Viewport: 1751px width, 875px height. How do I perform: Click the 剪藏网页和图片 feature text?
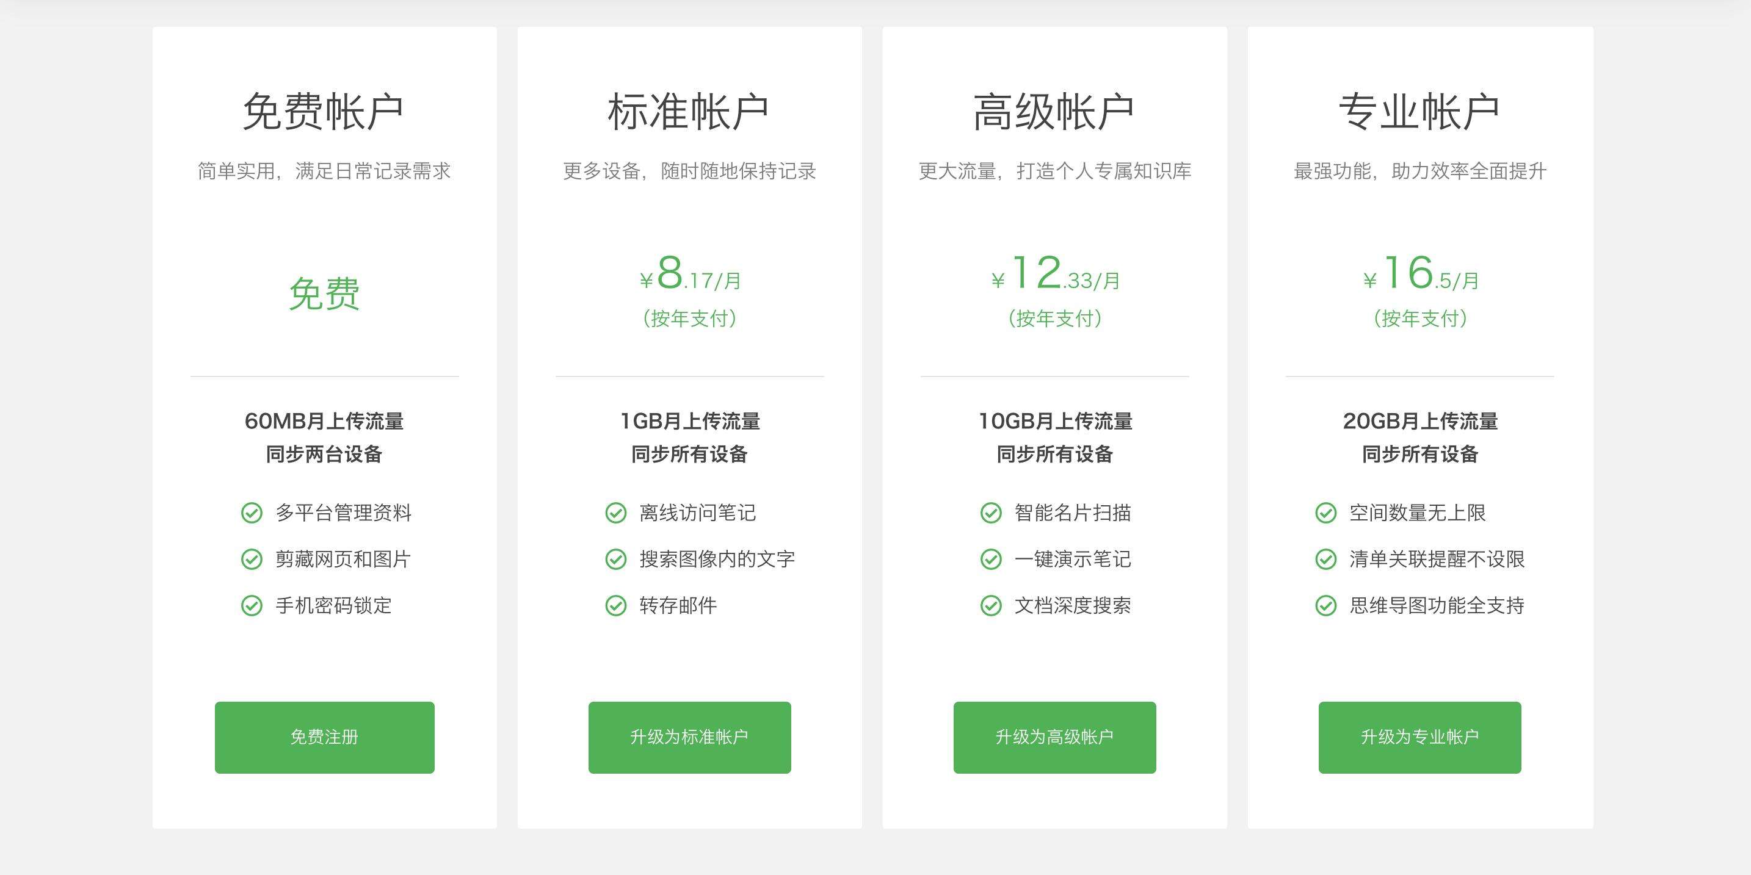(x=343, y=559)
